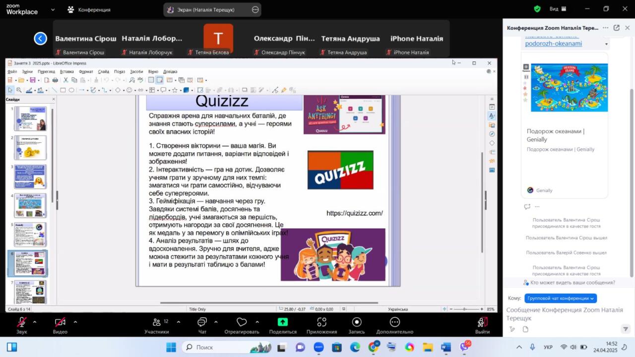Click the Save document icon in Impress
This screenshot has height=357, width=635.
(x=32, y=80)
